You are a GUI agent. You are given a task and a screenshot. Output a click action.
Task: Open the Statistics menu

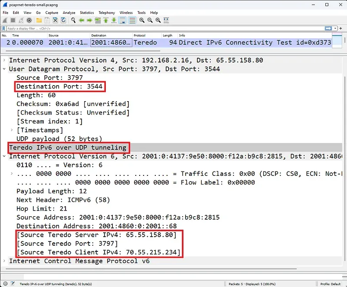87,13
